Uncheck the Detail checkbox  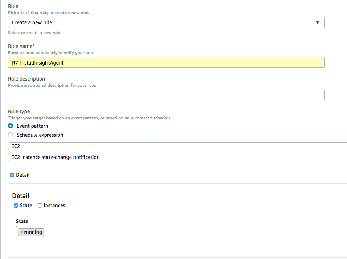pos(12,175)
